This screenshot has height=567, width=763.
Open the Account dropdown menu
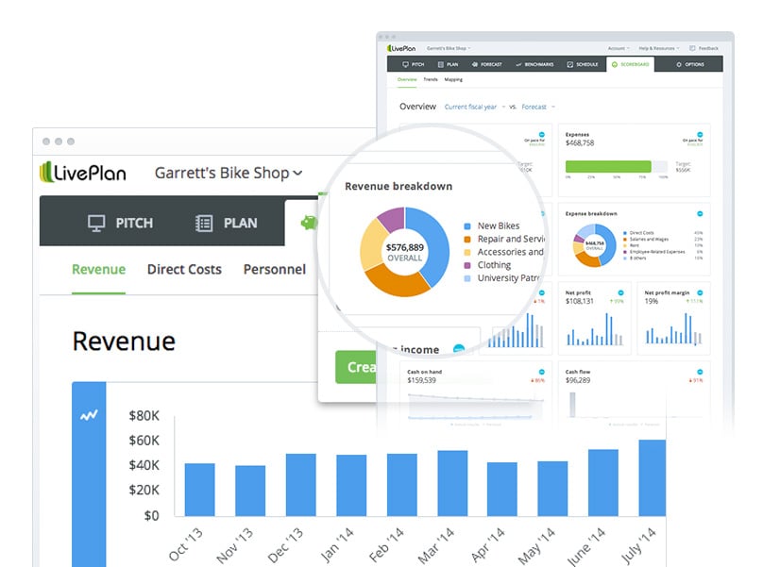click(x=619, y=49)
